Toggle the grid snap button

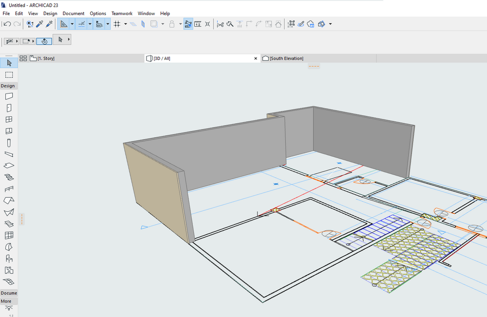pos(117,24)
